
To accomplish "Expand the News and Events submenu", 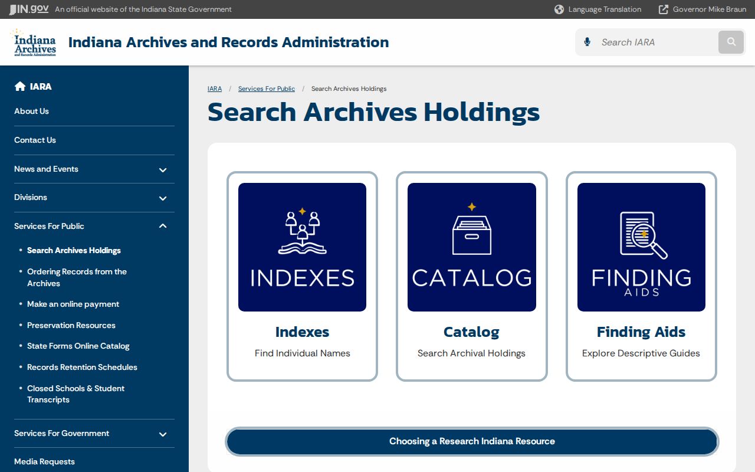I will tap(163, 170).
